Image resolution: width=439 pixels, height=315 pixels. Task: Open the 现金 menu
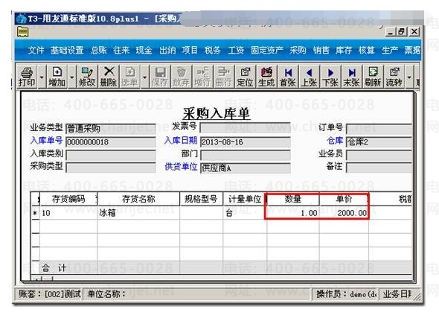(144, 50)
